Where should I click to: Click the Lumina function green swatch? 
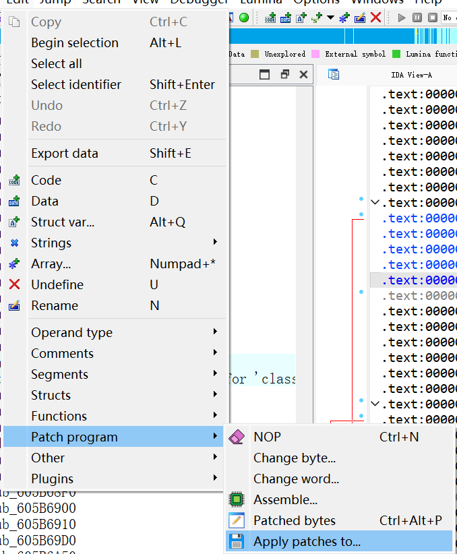click(396, 54)
